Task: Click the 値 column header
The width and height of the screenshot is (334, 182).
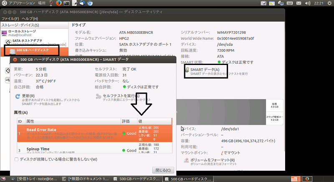Action: [154, 122]
